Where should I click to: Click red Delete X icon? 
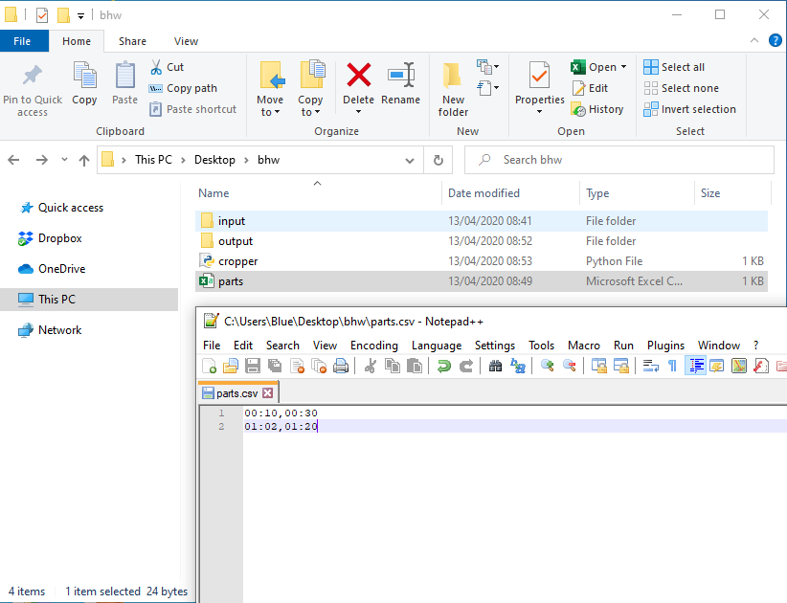point(359,76)
